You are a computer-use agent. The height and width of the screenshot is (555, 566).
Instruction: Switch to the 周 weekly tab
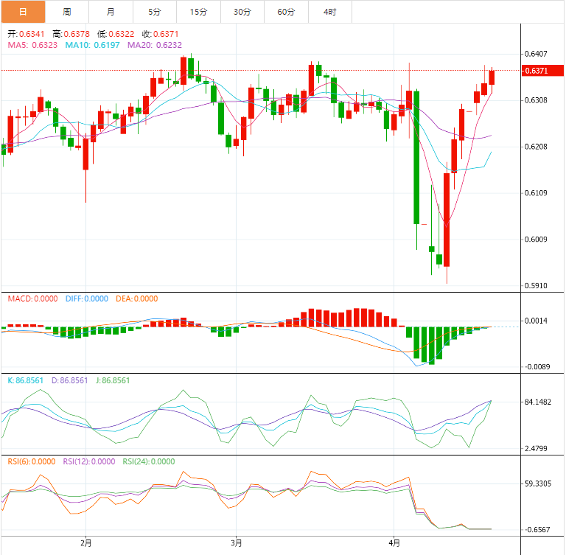pos(67,12)
